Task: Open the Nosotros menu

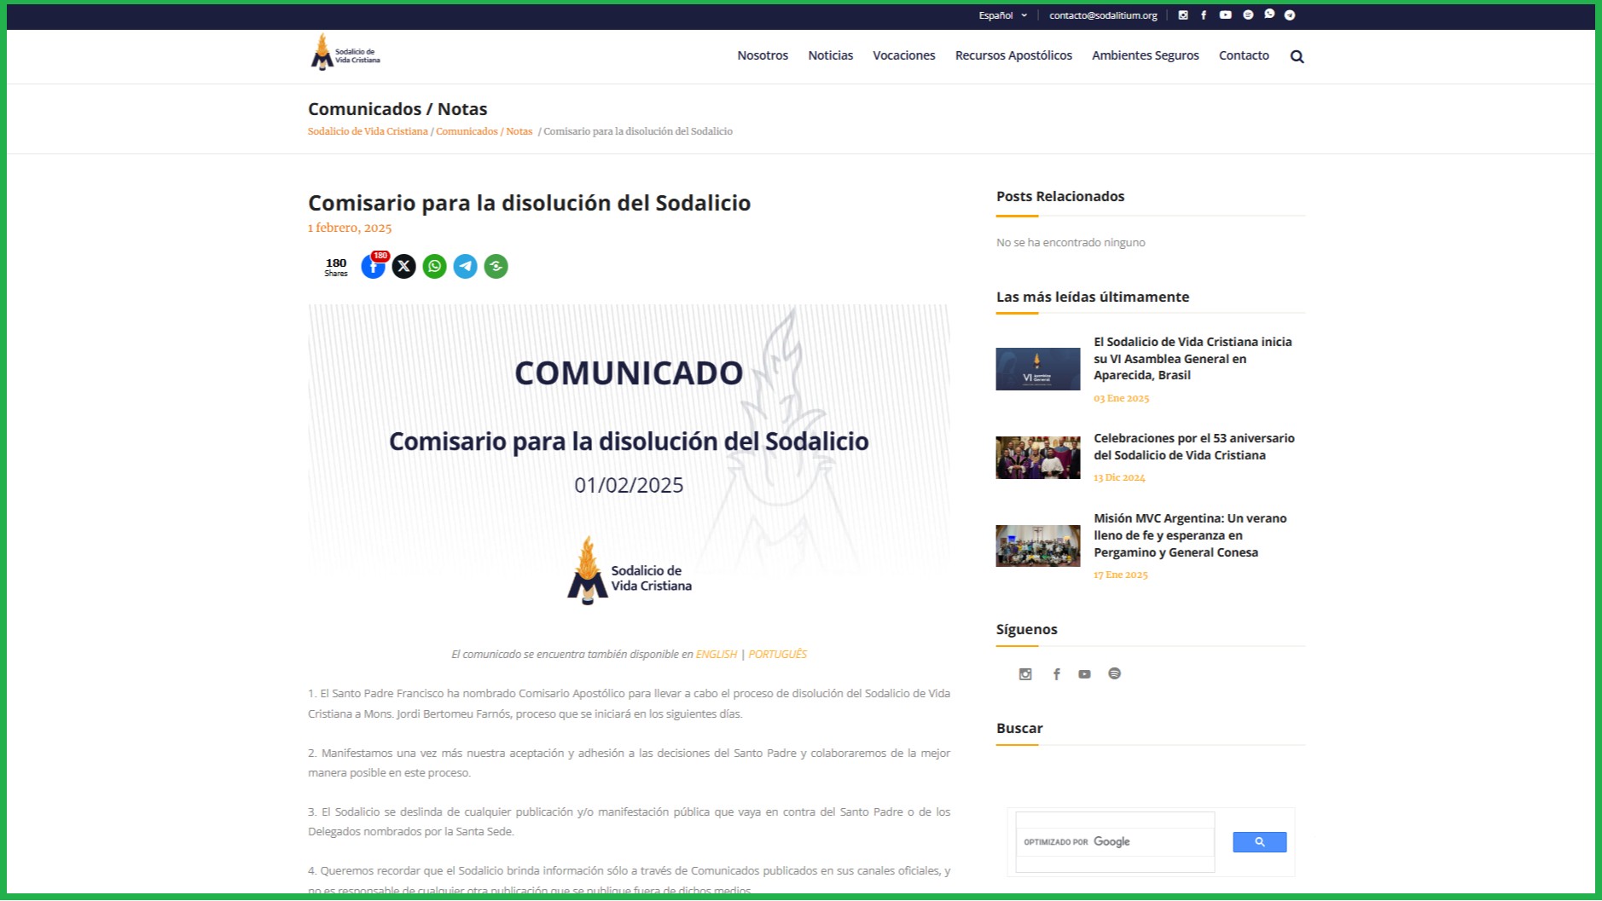Action: (763, 55)
